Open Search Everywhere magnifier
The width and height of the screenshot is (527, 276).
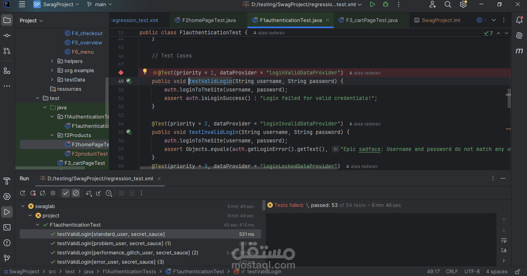(x=448, y=5)
